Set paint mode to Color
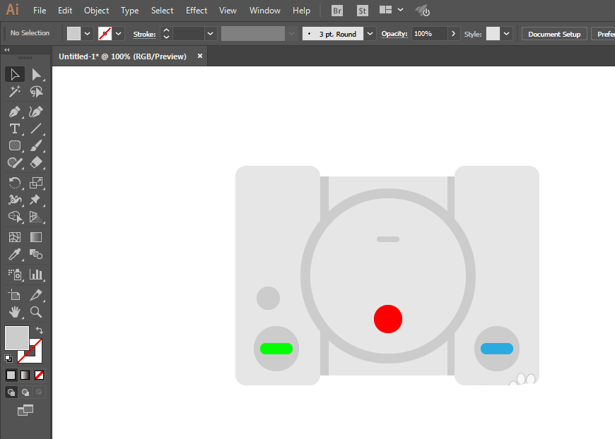Viewport: 615px width, 439px height. coord(11,375)
